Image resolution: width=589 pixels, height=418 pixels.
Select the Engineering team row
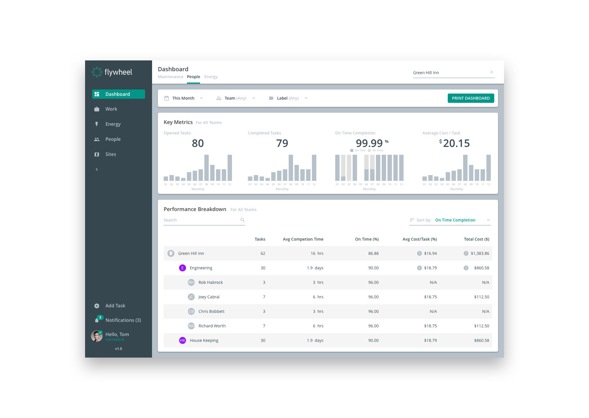[328, 268]
